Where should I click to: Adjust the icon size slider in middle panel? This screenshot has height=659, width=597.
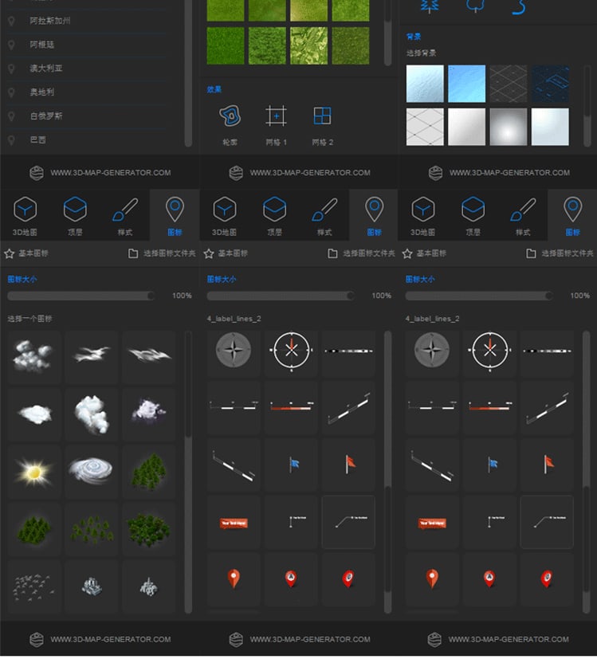[281, 296]
